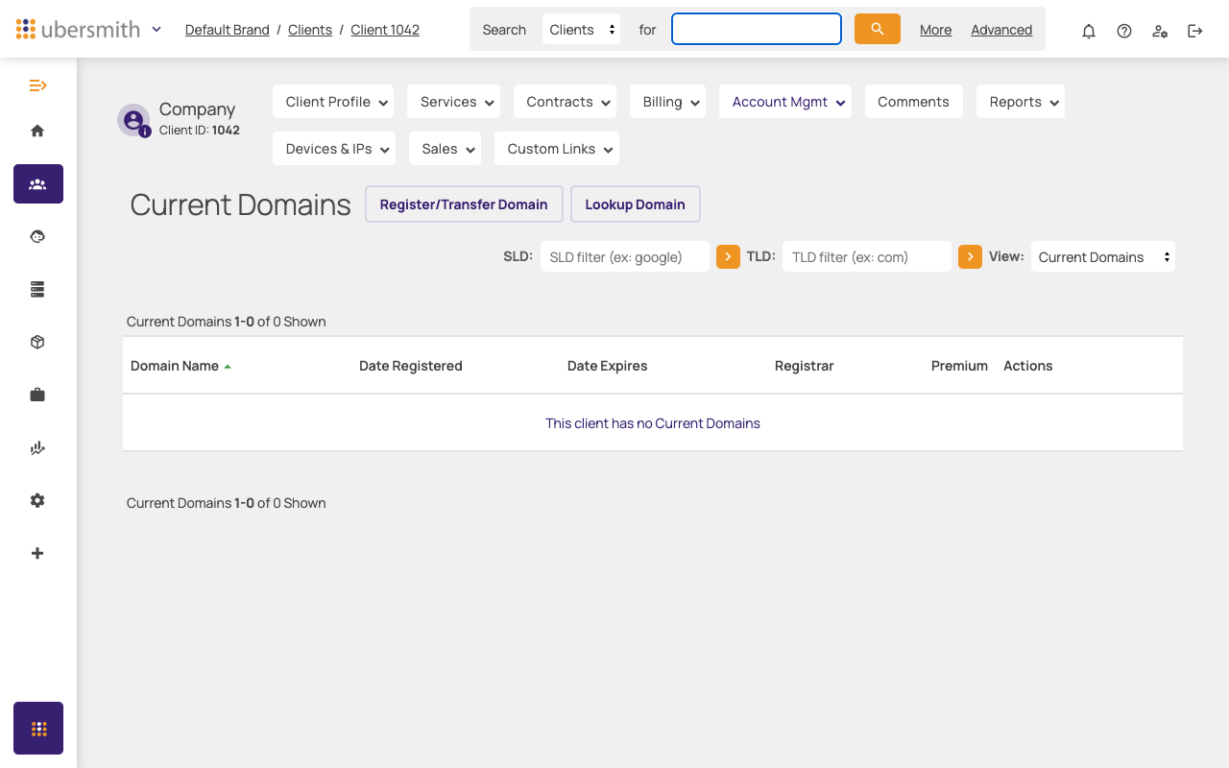This screenshot has height=768, width=1229.
Task: Open Default Brand breadcrumb link
Action: pos(228,30)
